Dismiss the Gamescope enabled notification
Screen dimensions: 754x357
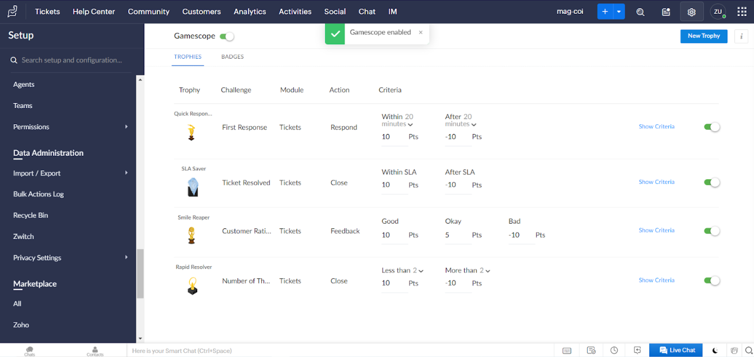click(x=420, y=33)
